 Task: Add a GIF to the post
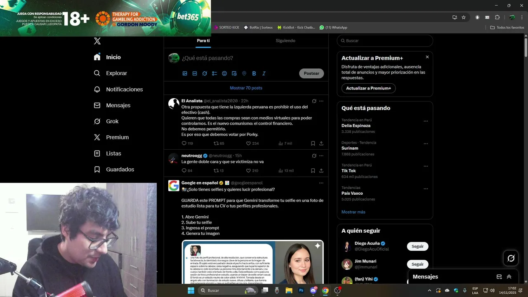tap(195, 73)
